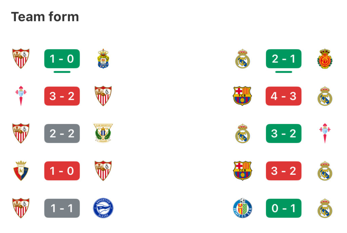Open the green 0 - 1 Getafe result
347x233 pixels.
tap(284, 208)
